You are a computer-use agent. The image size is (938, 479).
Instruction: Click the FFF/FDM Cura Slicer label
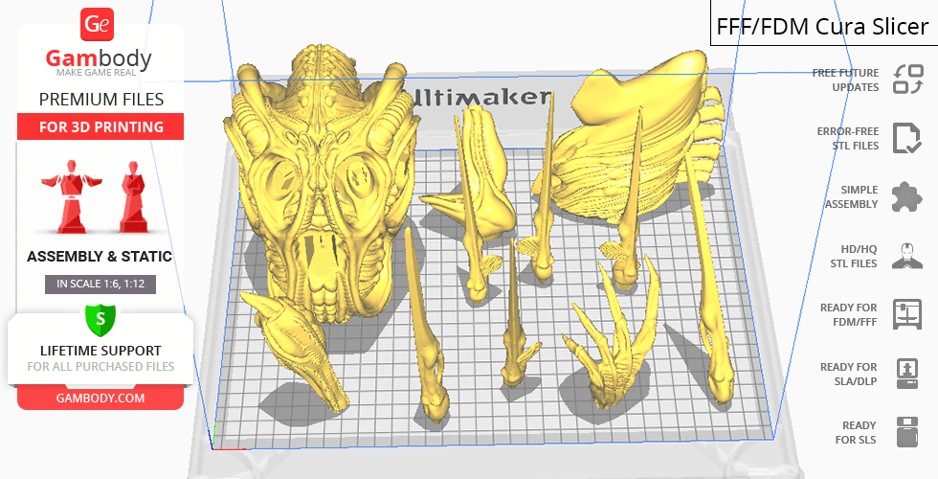pos(822,26)
